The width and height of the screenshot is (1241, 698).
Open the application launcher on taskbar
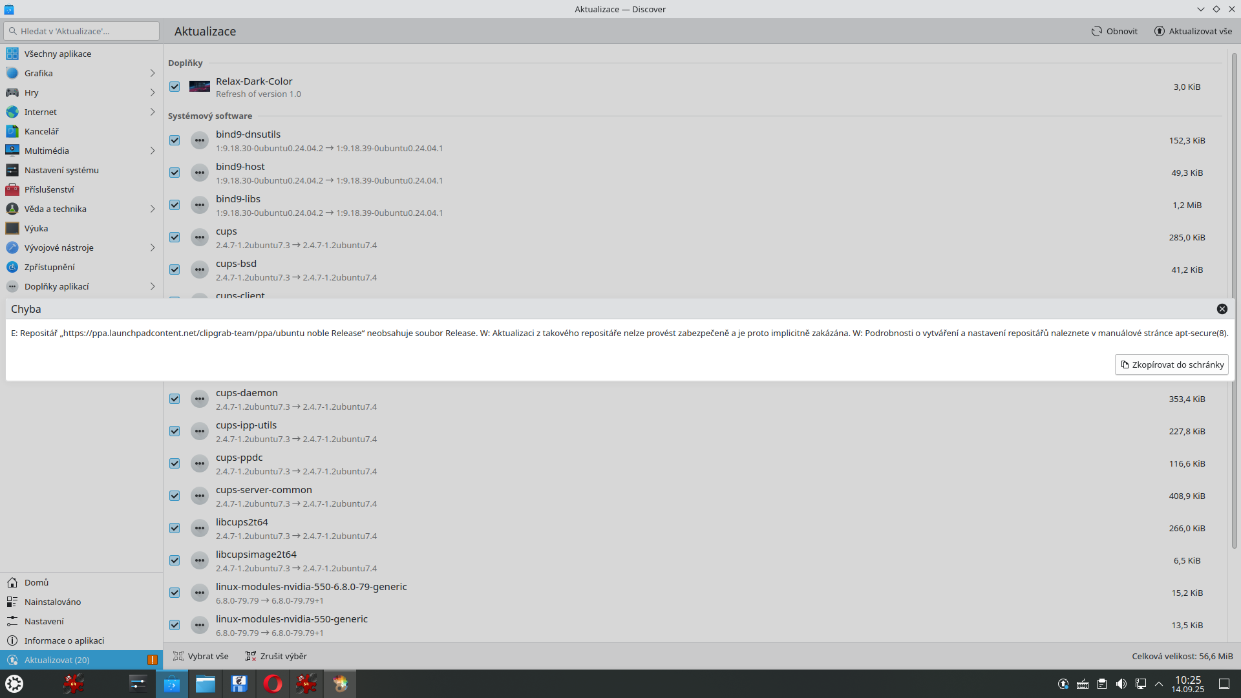14,683
